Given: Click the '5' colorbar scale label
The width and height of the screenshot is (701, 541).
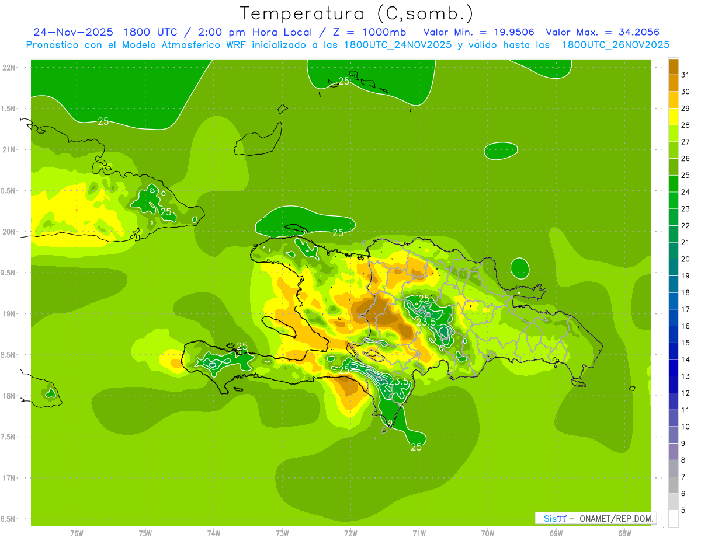Looking at the screenshot, I should (x=683, y=511).
